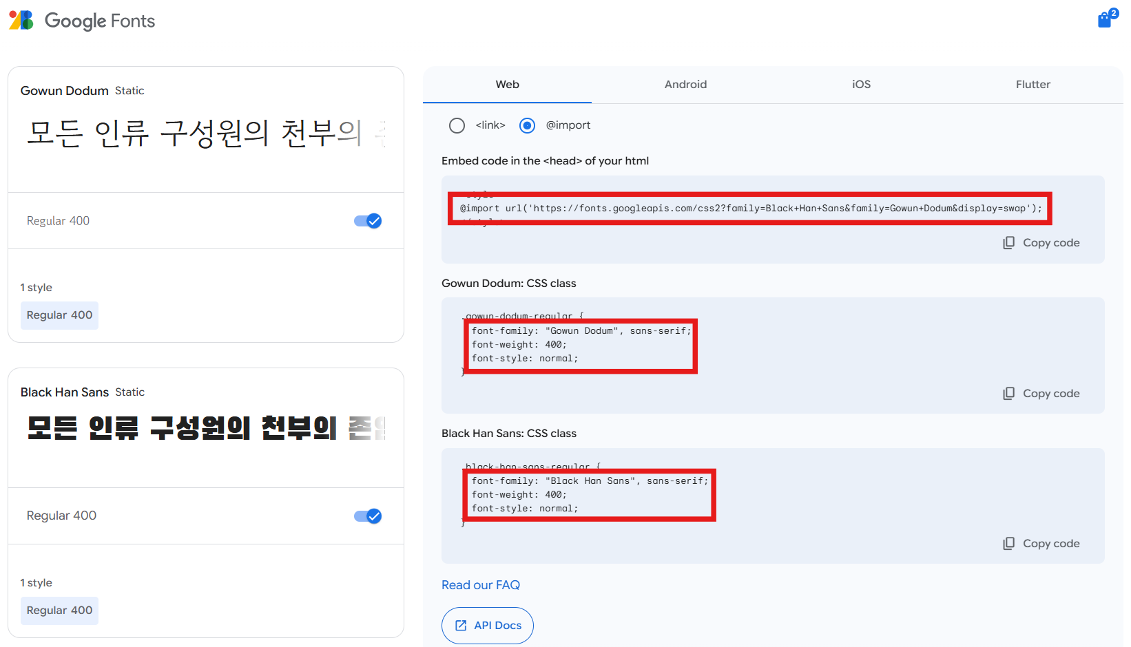Viewport: 1131px width, 647px height.
Task: Copy the Gowun Dodum CSS class code
Action: pyautogui.click(x=1041, y=394)
